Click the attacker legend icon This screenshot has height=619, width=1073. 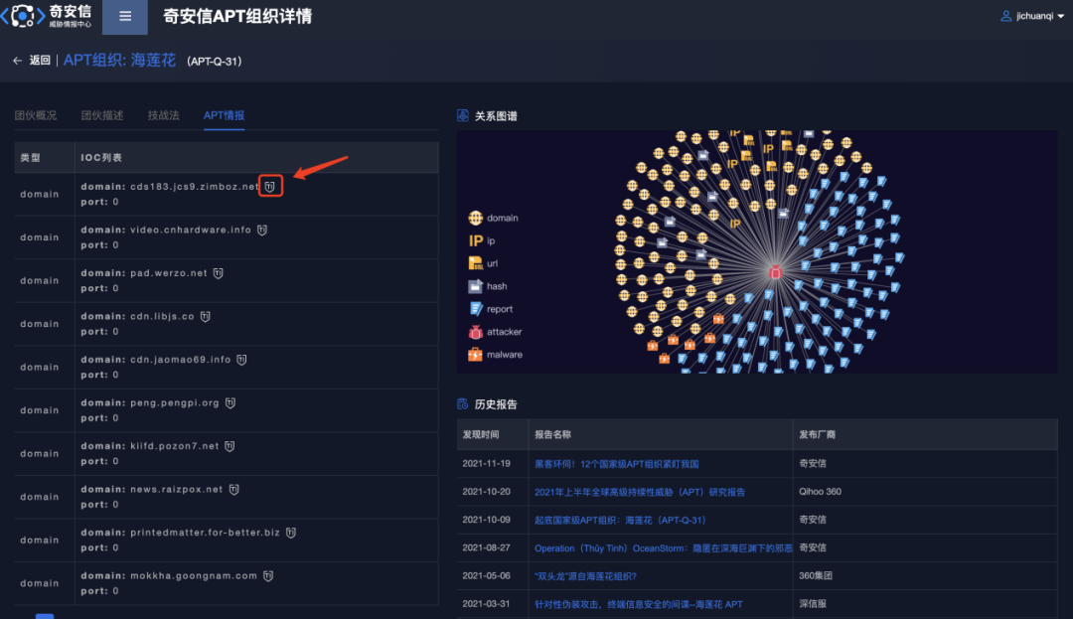[x=475, y=332]
